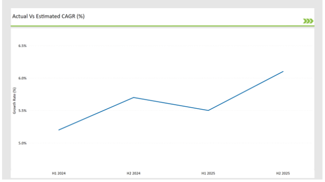Click the 5.0% y-axis tick label

[x=22, y=143]
